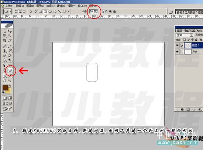Select the Type tool

click(x=10, y=65)
